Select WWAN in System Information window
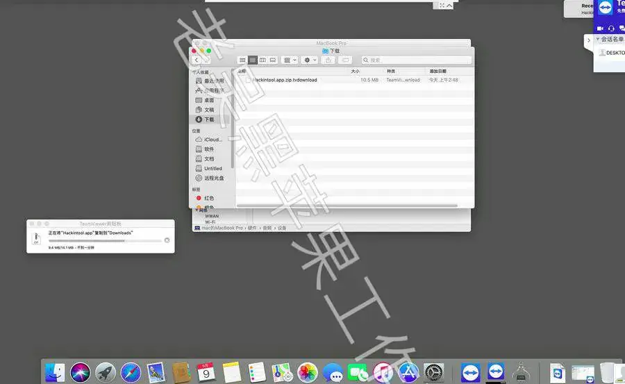Image resolution: width=625 pixels, height=384 pixels. 212,216
